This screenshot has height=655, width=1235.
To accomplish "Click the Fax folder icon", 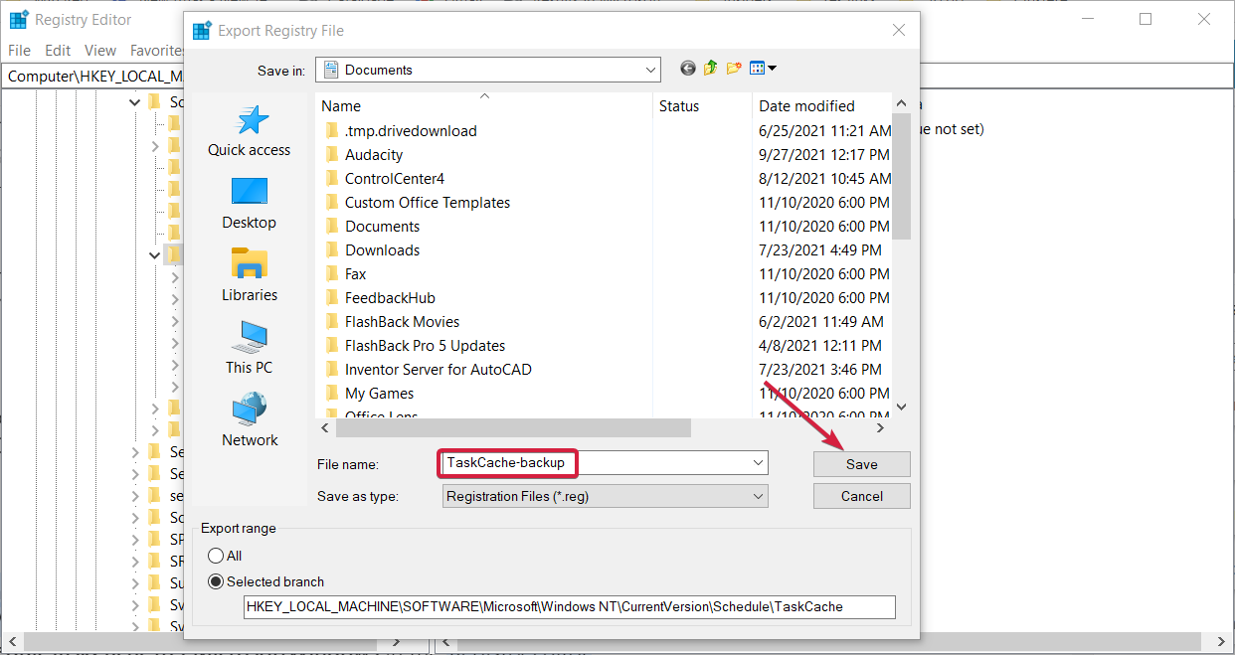I will [332, 274].
